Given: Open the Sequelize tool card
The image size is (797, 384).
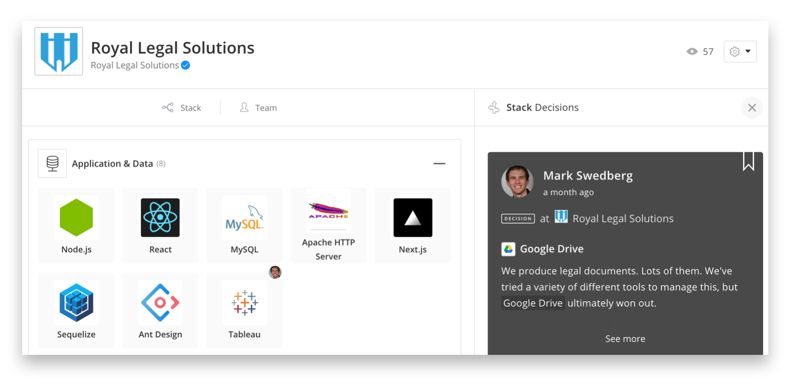Looking at the screenshot, I should (76, 310).
